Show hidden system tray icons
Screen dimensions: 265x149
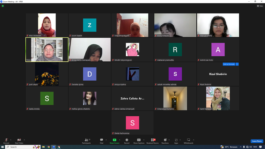pos(241,147)
